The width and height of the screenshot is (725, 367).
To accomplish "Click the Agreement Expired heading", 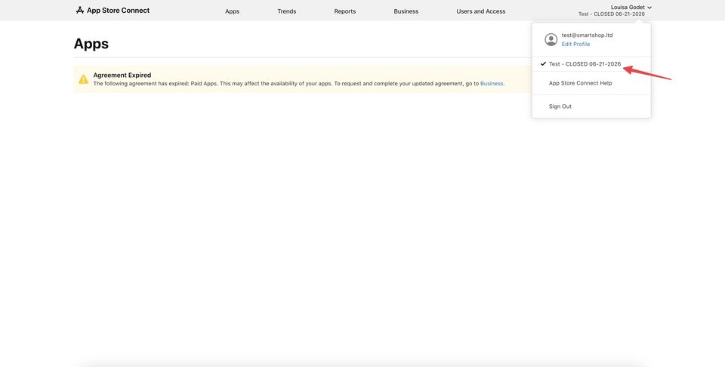I will (x=122, y=75).
